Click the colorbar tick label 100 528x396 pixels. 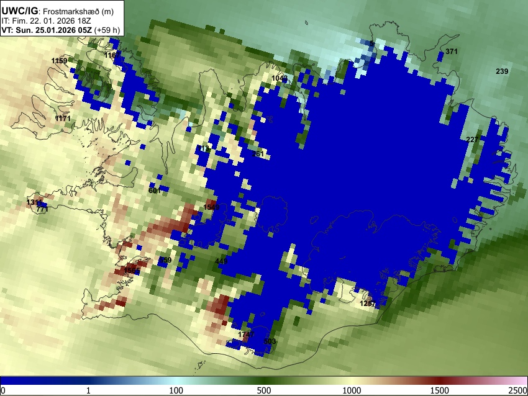point(176,390)
